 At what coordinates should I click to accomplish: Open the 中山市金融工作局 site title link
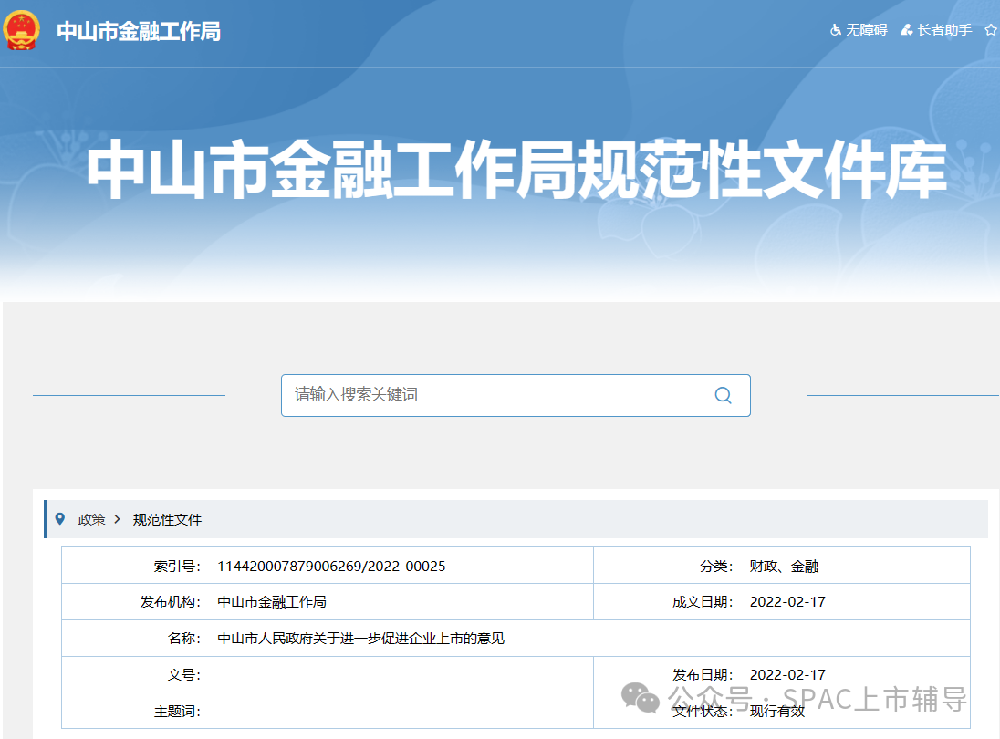pyautogui.click(x=139, y=31)
